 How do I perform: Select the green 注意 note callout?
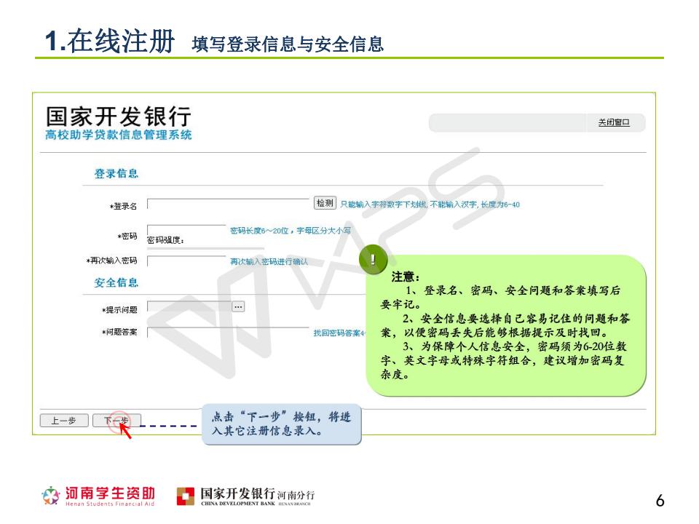[x=506, y=327]
